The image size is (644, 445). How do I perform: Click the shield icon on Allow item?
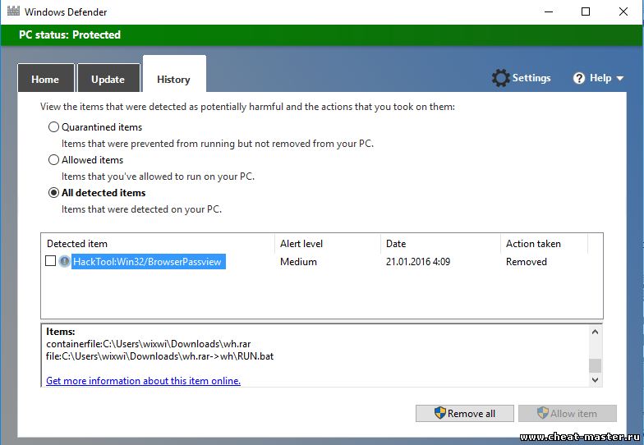click(x=542, y=413)
